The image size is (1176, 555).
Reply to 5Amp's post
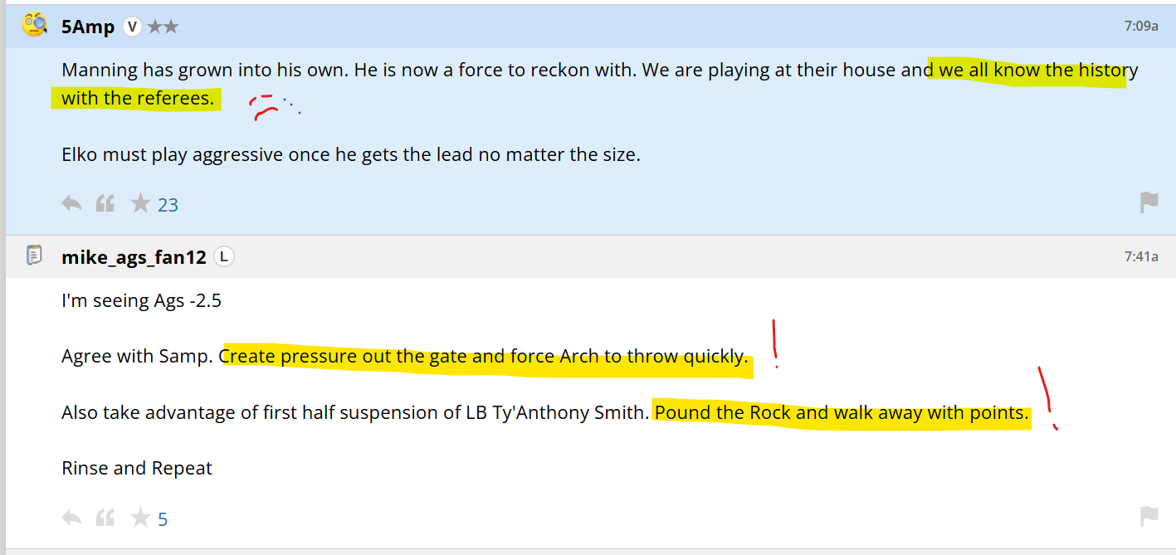(x=72, y=203)
